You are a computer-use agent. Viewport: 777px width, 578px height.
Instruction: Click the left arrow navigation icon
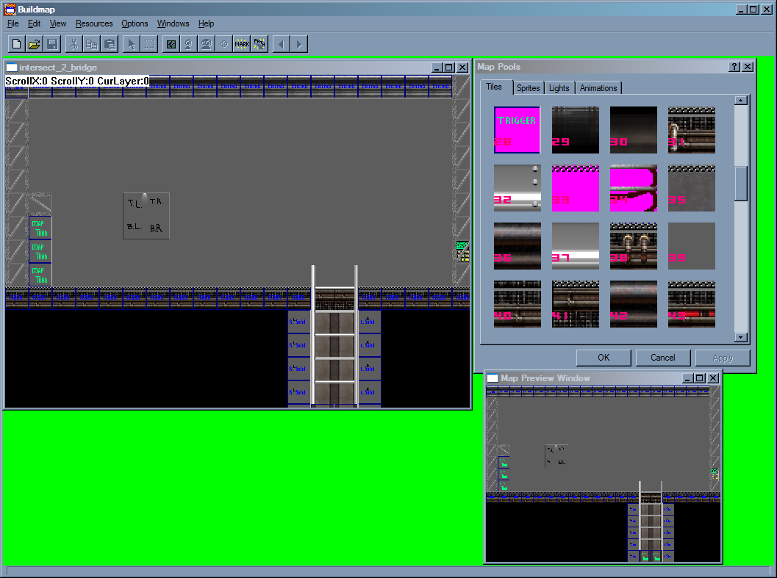pyautogui.click(x=281, y=43)
